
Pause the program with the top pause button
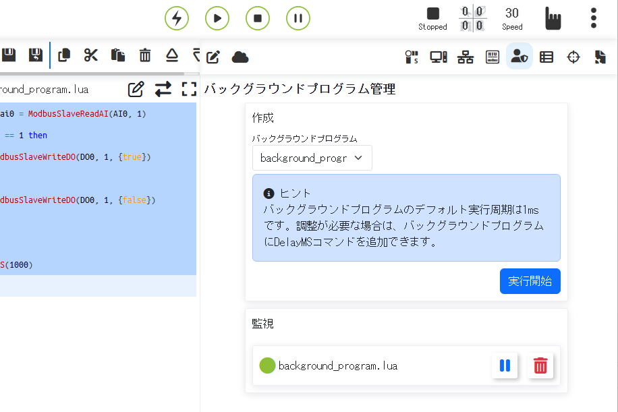[x=298, y=18]
